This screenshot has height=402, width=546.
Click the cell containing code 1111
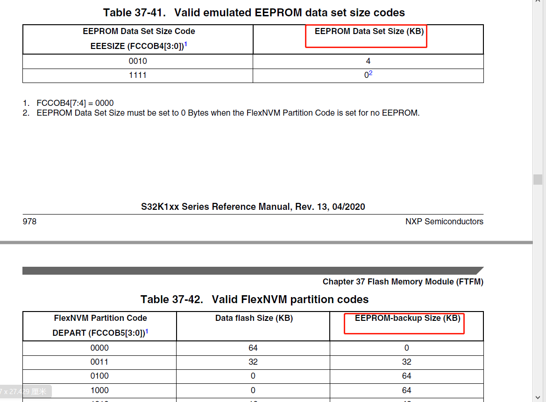pyautogui.click(x=137, y=75)
